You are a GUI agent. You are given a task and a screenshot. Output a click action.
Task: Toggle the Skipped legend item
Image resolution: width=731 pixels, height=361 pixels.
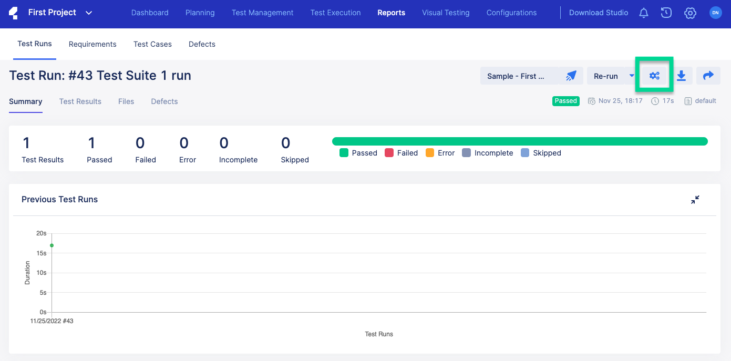tap(541, 153)
